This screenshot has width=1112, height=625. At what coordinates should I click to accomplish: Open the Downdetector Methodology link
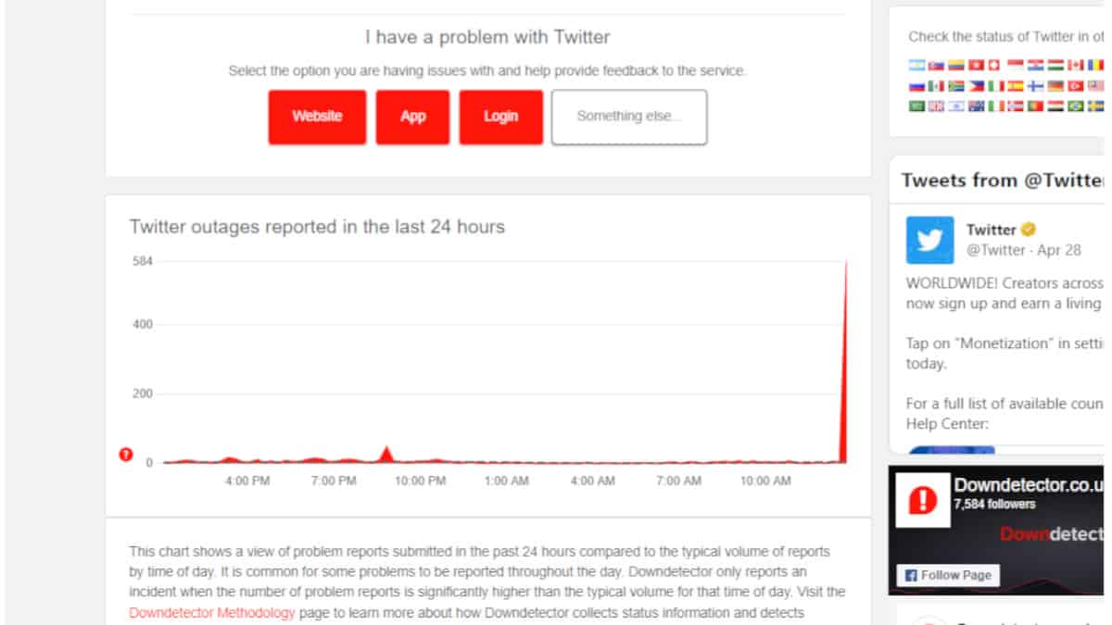click(212, 612)
